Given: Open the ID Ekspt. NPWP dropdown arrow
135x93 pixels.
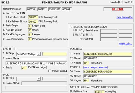Looking at the screenshot, I should pos(39,54).
